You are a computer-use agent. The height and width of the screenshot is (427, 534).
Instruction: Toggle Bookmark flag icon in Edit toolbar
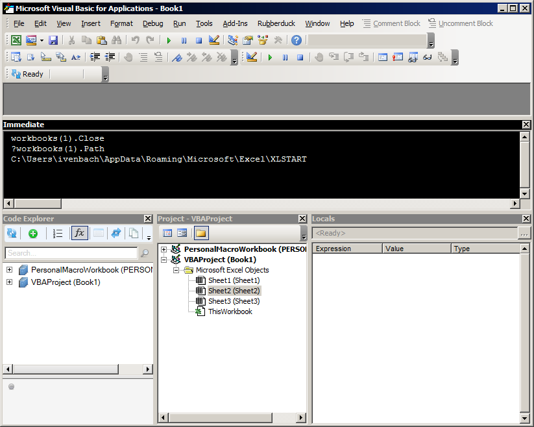point(176,57)
